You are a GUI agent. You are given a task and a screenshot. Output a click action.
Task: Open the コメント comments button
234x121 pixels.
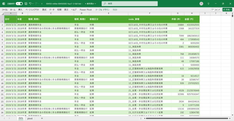point(216,10)
